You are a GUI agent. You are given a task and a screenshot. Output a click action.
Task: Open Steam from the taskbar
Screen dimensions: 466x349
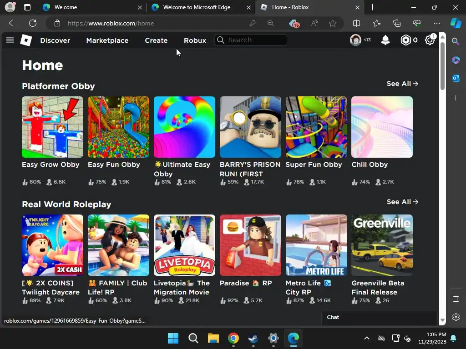tap(253, 338)
